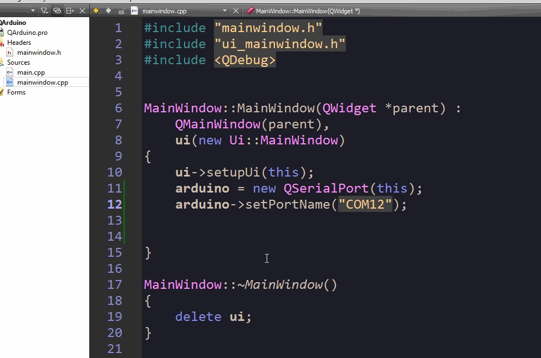The image size is (541, 358).
Task: Select the Headers folder in project tree
Action: pyautogui.click(x=19, y=43)
